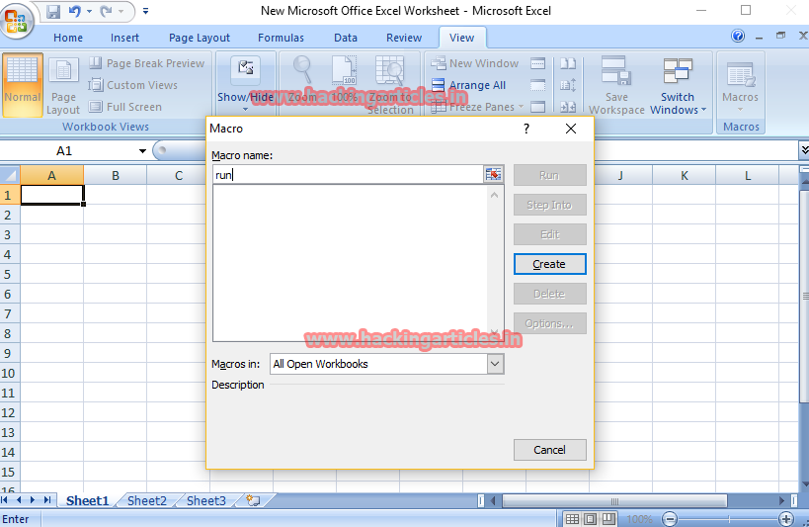The width and height of the screenshot is (809, 527).
Task: Click Page Break Preview status bar icon
Action: 609,519
